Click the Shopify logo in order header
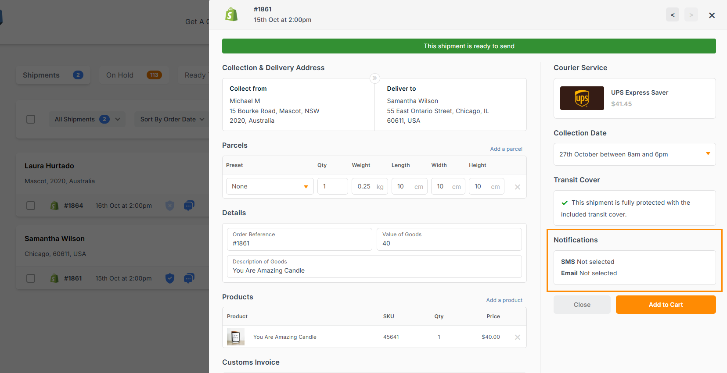727x373 pixels. 231,14
